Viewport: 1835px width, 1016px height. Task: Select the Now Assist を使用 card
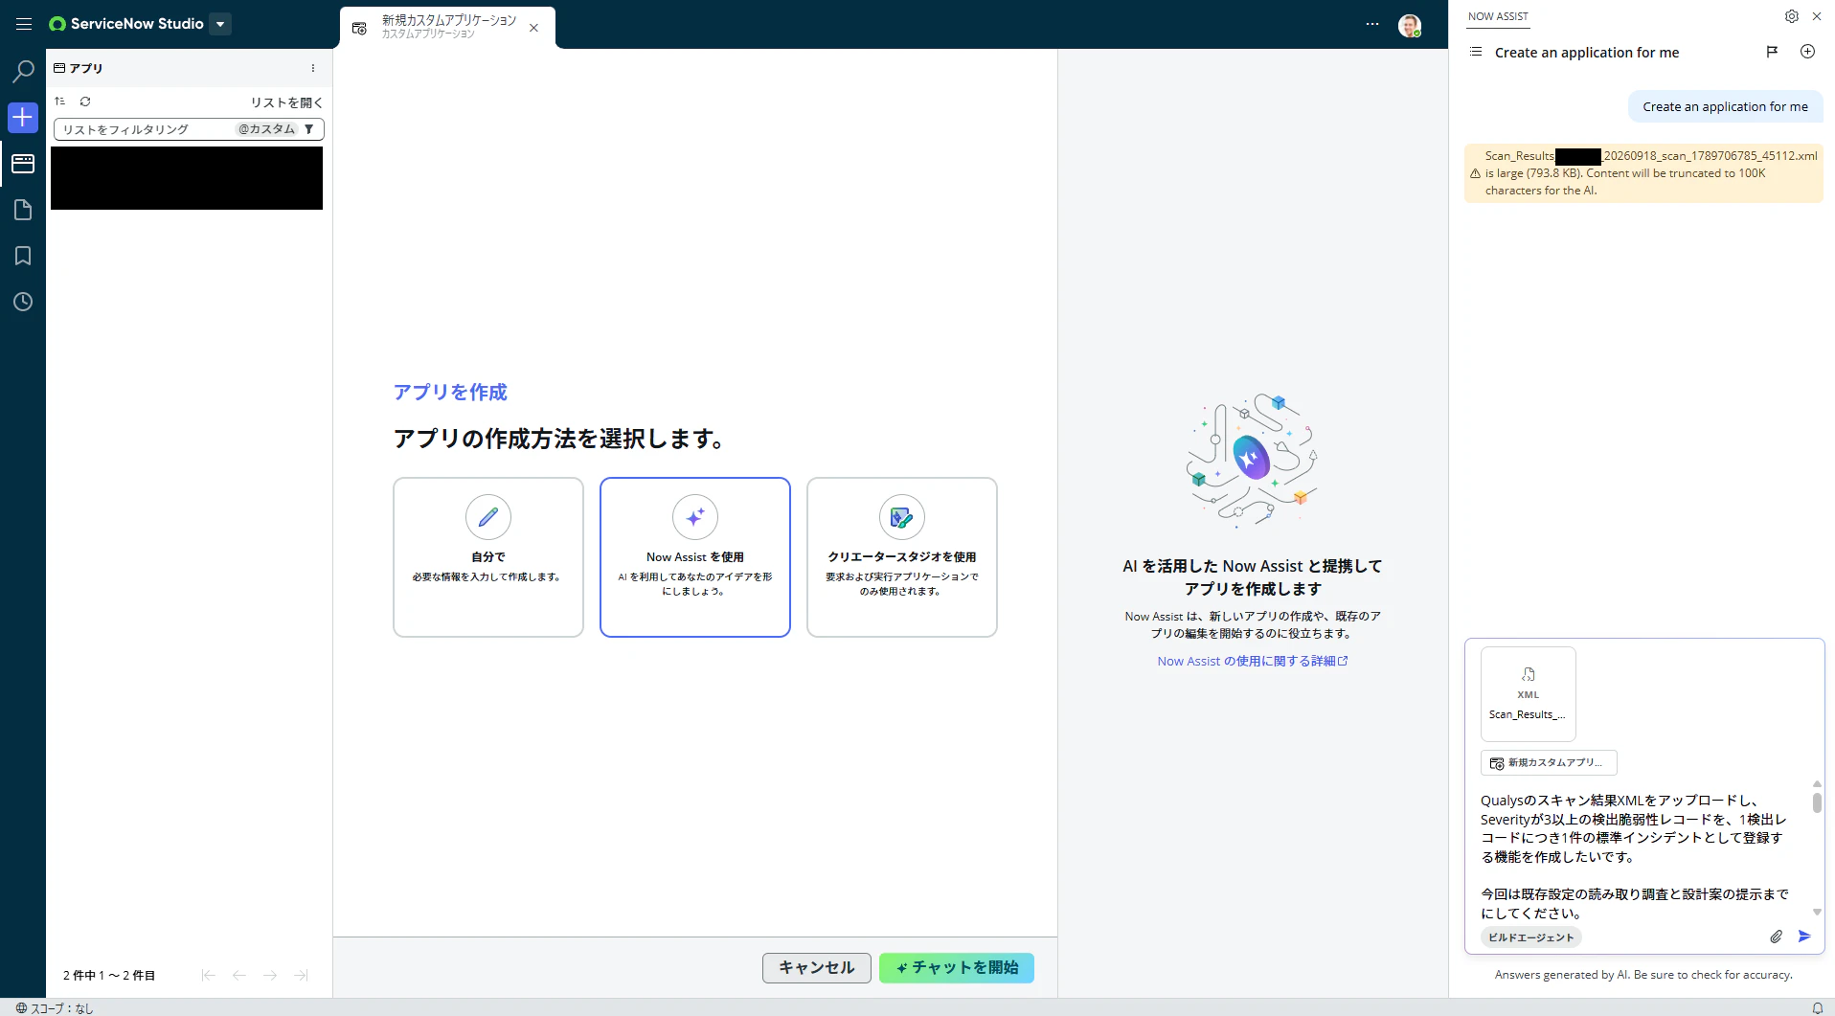pos(695,557)
